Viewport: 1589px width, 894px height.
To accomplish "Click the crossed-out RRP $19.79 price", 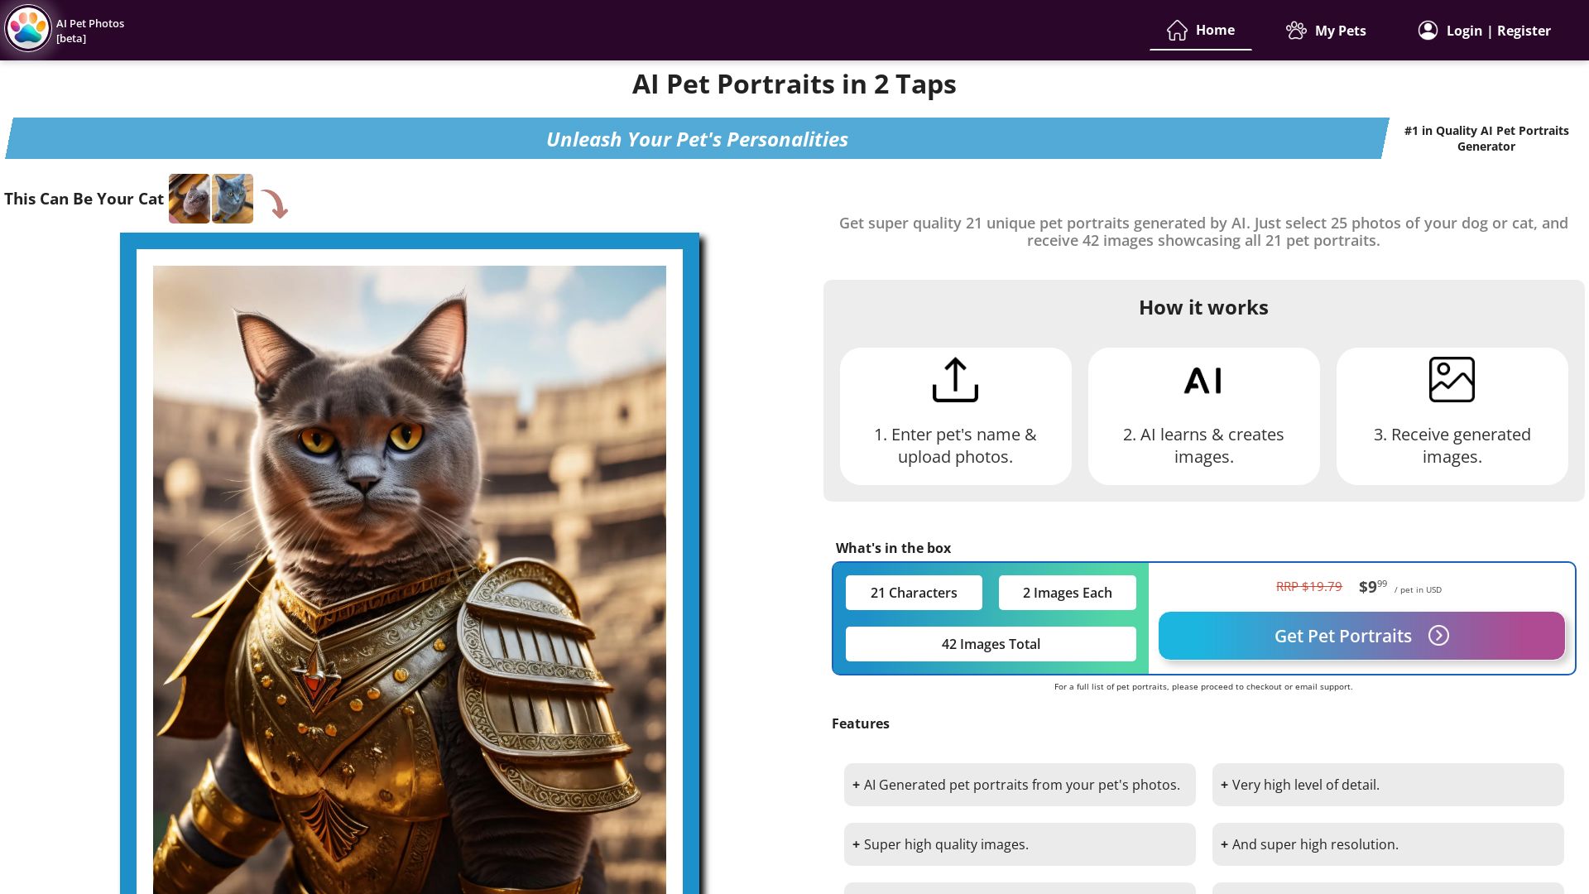I will [x=1308, y=586].
